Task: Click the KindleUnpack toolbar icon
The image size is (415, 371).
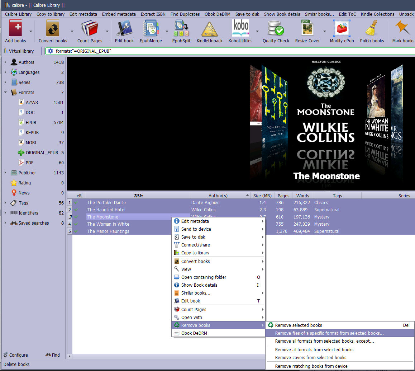Action: [210, 29]
